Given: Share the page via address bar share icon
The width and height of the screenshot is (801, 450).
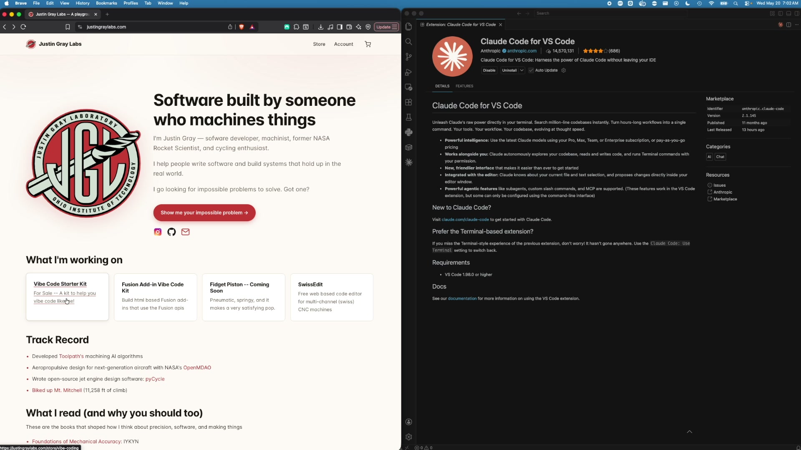Looking at the screenshot, I should (x=230, y=27).
